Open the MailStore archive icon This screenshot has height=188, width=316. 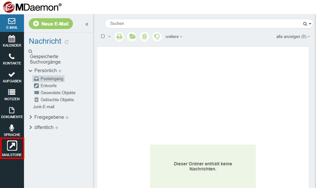tap(12, 148)
